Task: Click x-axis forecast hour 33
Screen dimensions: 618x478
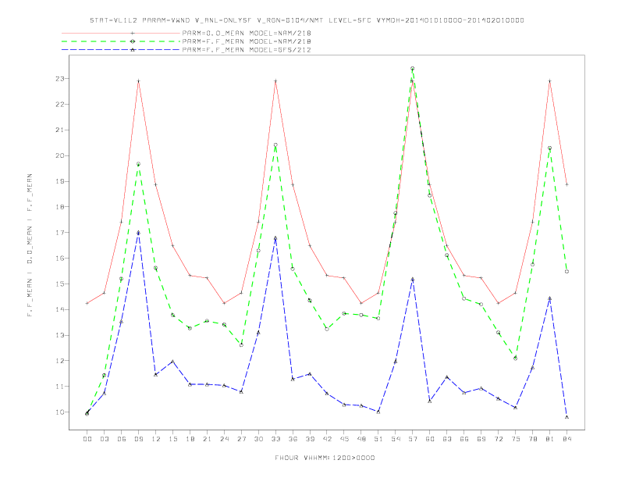Action: [x=275, y=439]
